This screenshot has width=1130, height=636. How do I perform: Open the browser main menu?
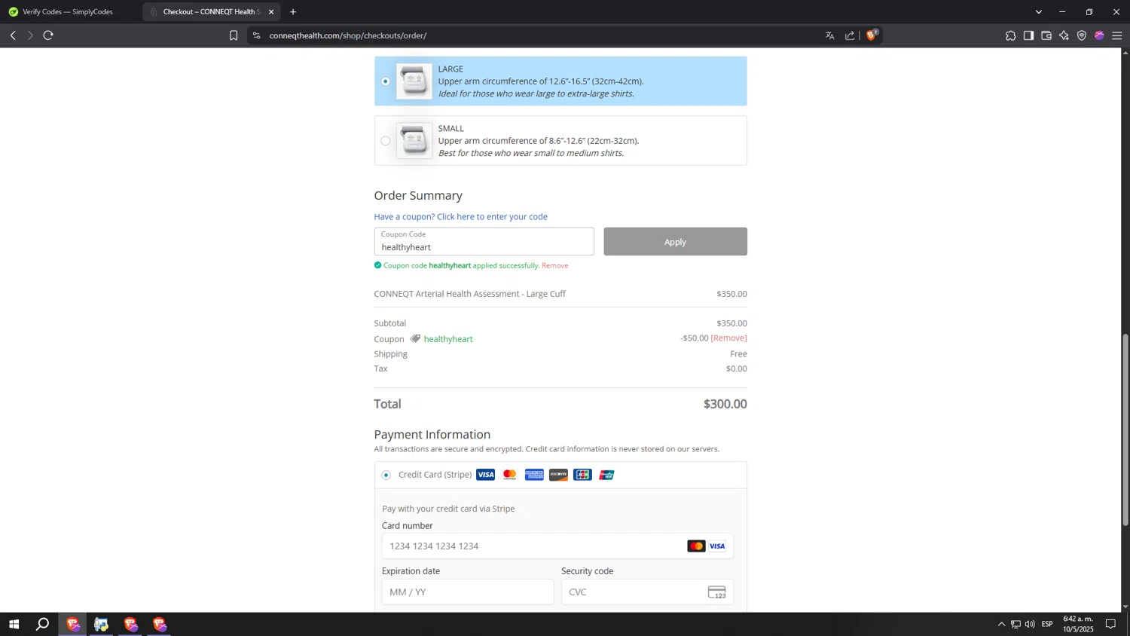[x=1117, y=35]
